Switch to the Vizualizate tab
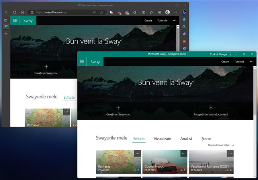Image resolution: width=258 pixels, height=180 pixels. tap(162, 139)
